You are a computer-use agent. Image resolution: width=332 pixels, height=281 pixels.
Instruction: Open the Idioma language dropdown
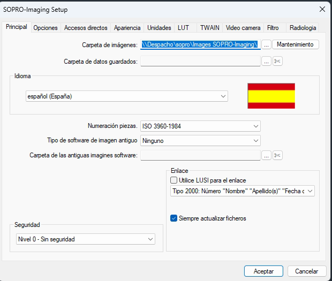[x=126, y=96]
